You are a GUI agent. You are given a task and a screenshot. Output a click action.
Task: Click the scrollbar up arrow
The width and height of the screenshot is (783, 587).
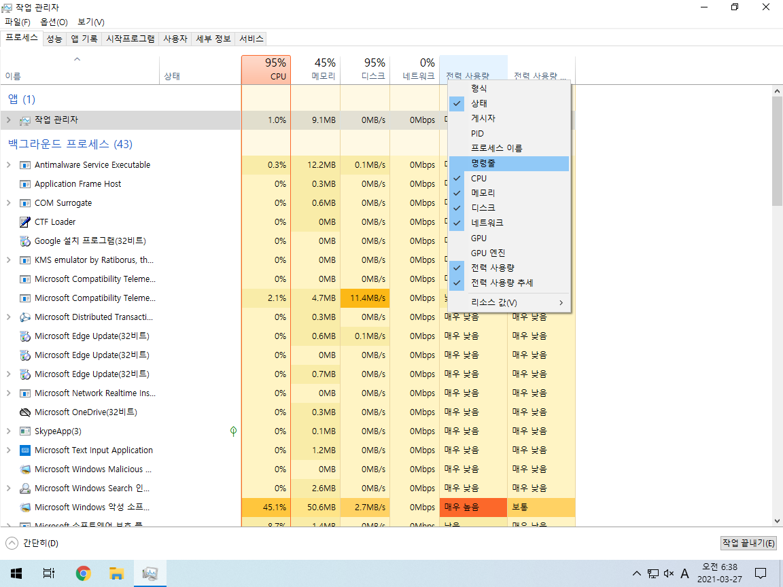(776, 91)
